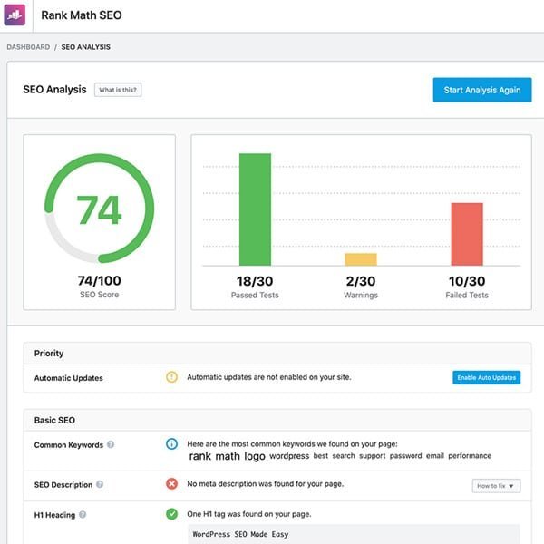The height and width of the screenshot is (544, 544).
Task: Select SEO Analysis breadcrumb item
Action: point(85,46)
